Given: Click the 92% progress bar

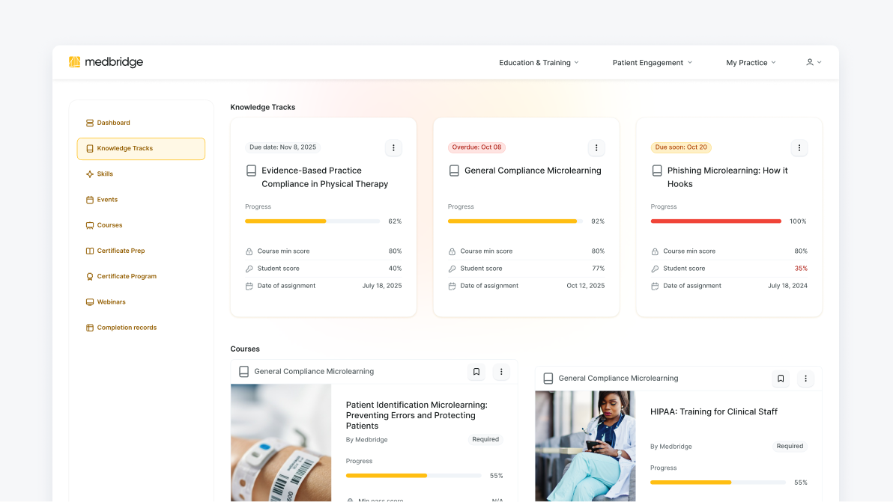Looking at the screenshot, I should [x=515, y=221].
